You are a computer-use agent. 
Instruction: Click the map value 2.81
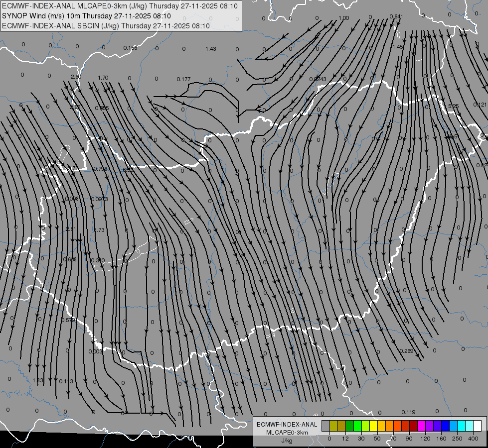71,229
